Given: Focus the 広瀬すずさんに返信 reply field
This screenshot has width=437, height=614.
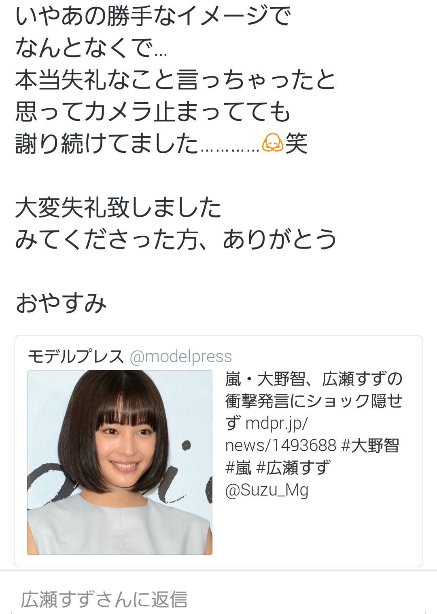Looking at the screenshot, I should click(218, 599).
